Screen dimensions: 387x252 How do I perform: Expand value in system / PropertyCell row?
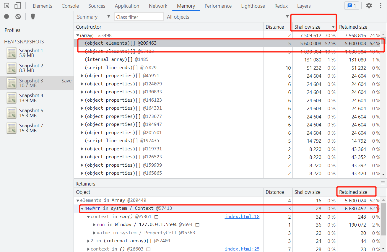click(95, 233)
